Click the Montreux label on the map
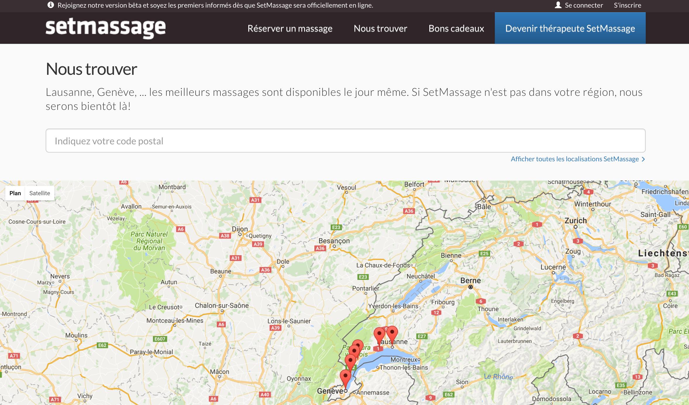This screenshot has width=689, height=405. pyautogui.click(x=404, y=359)
